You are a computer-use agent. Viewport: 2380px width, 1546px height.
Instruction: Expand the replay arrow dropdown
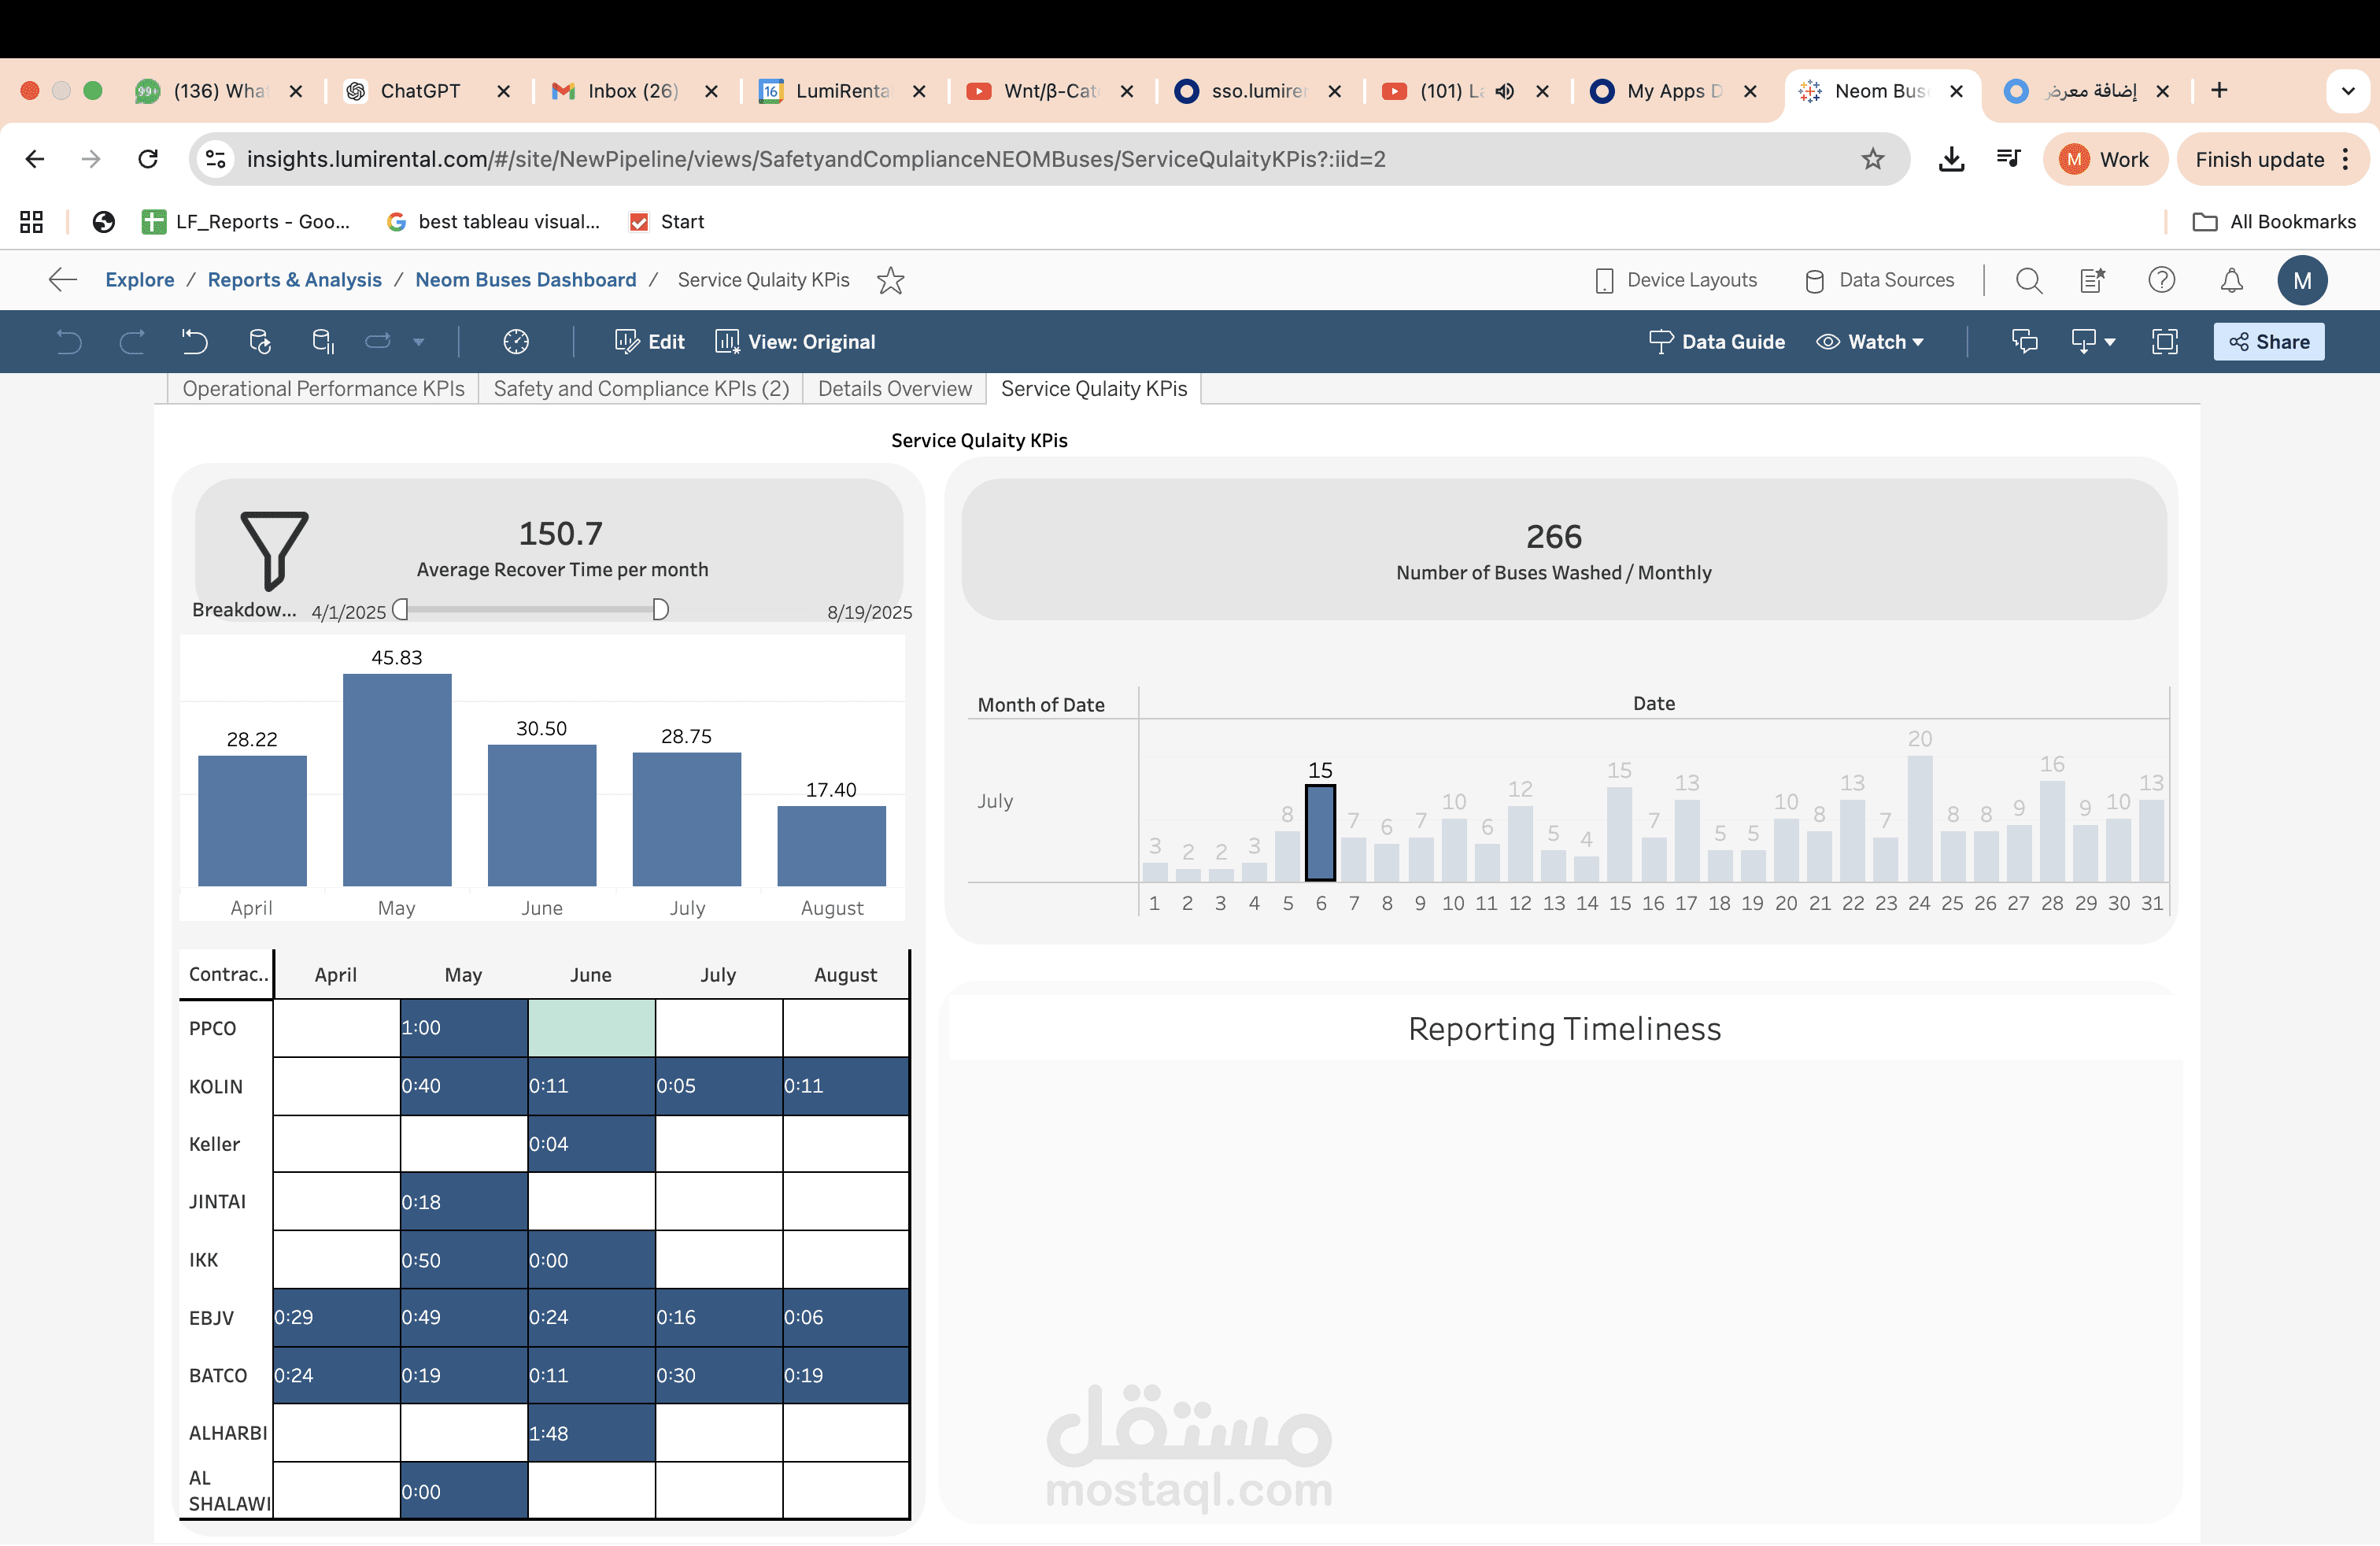(x=419, y=342)
